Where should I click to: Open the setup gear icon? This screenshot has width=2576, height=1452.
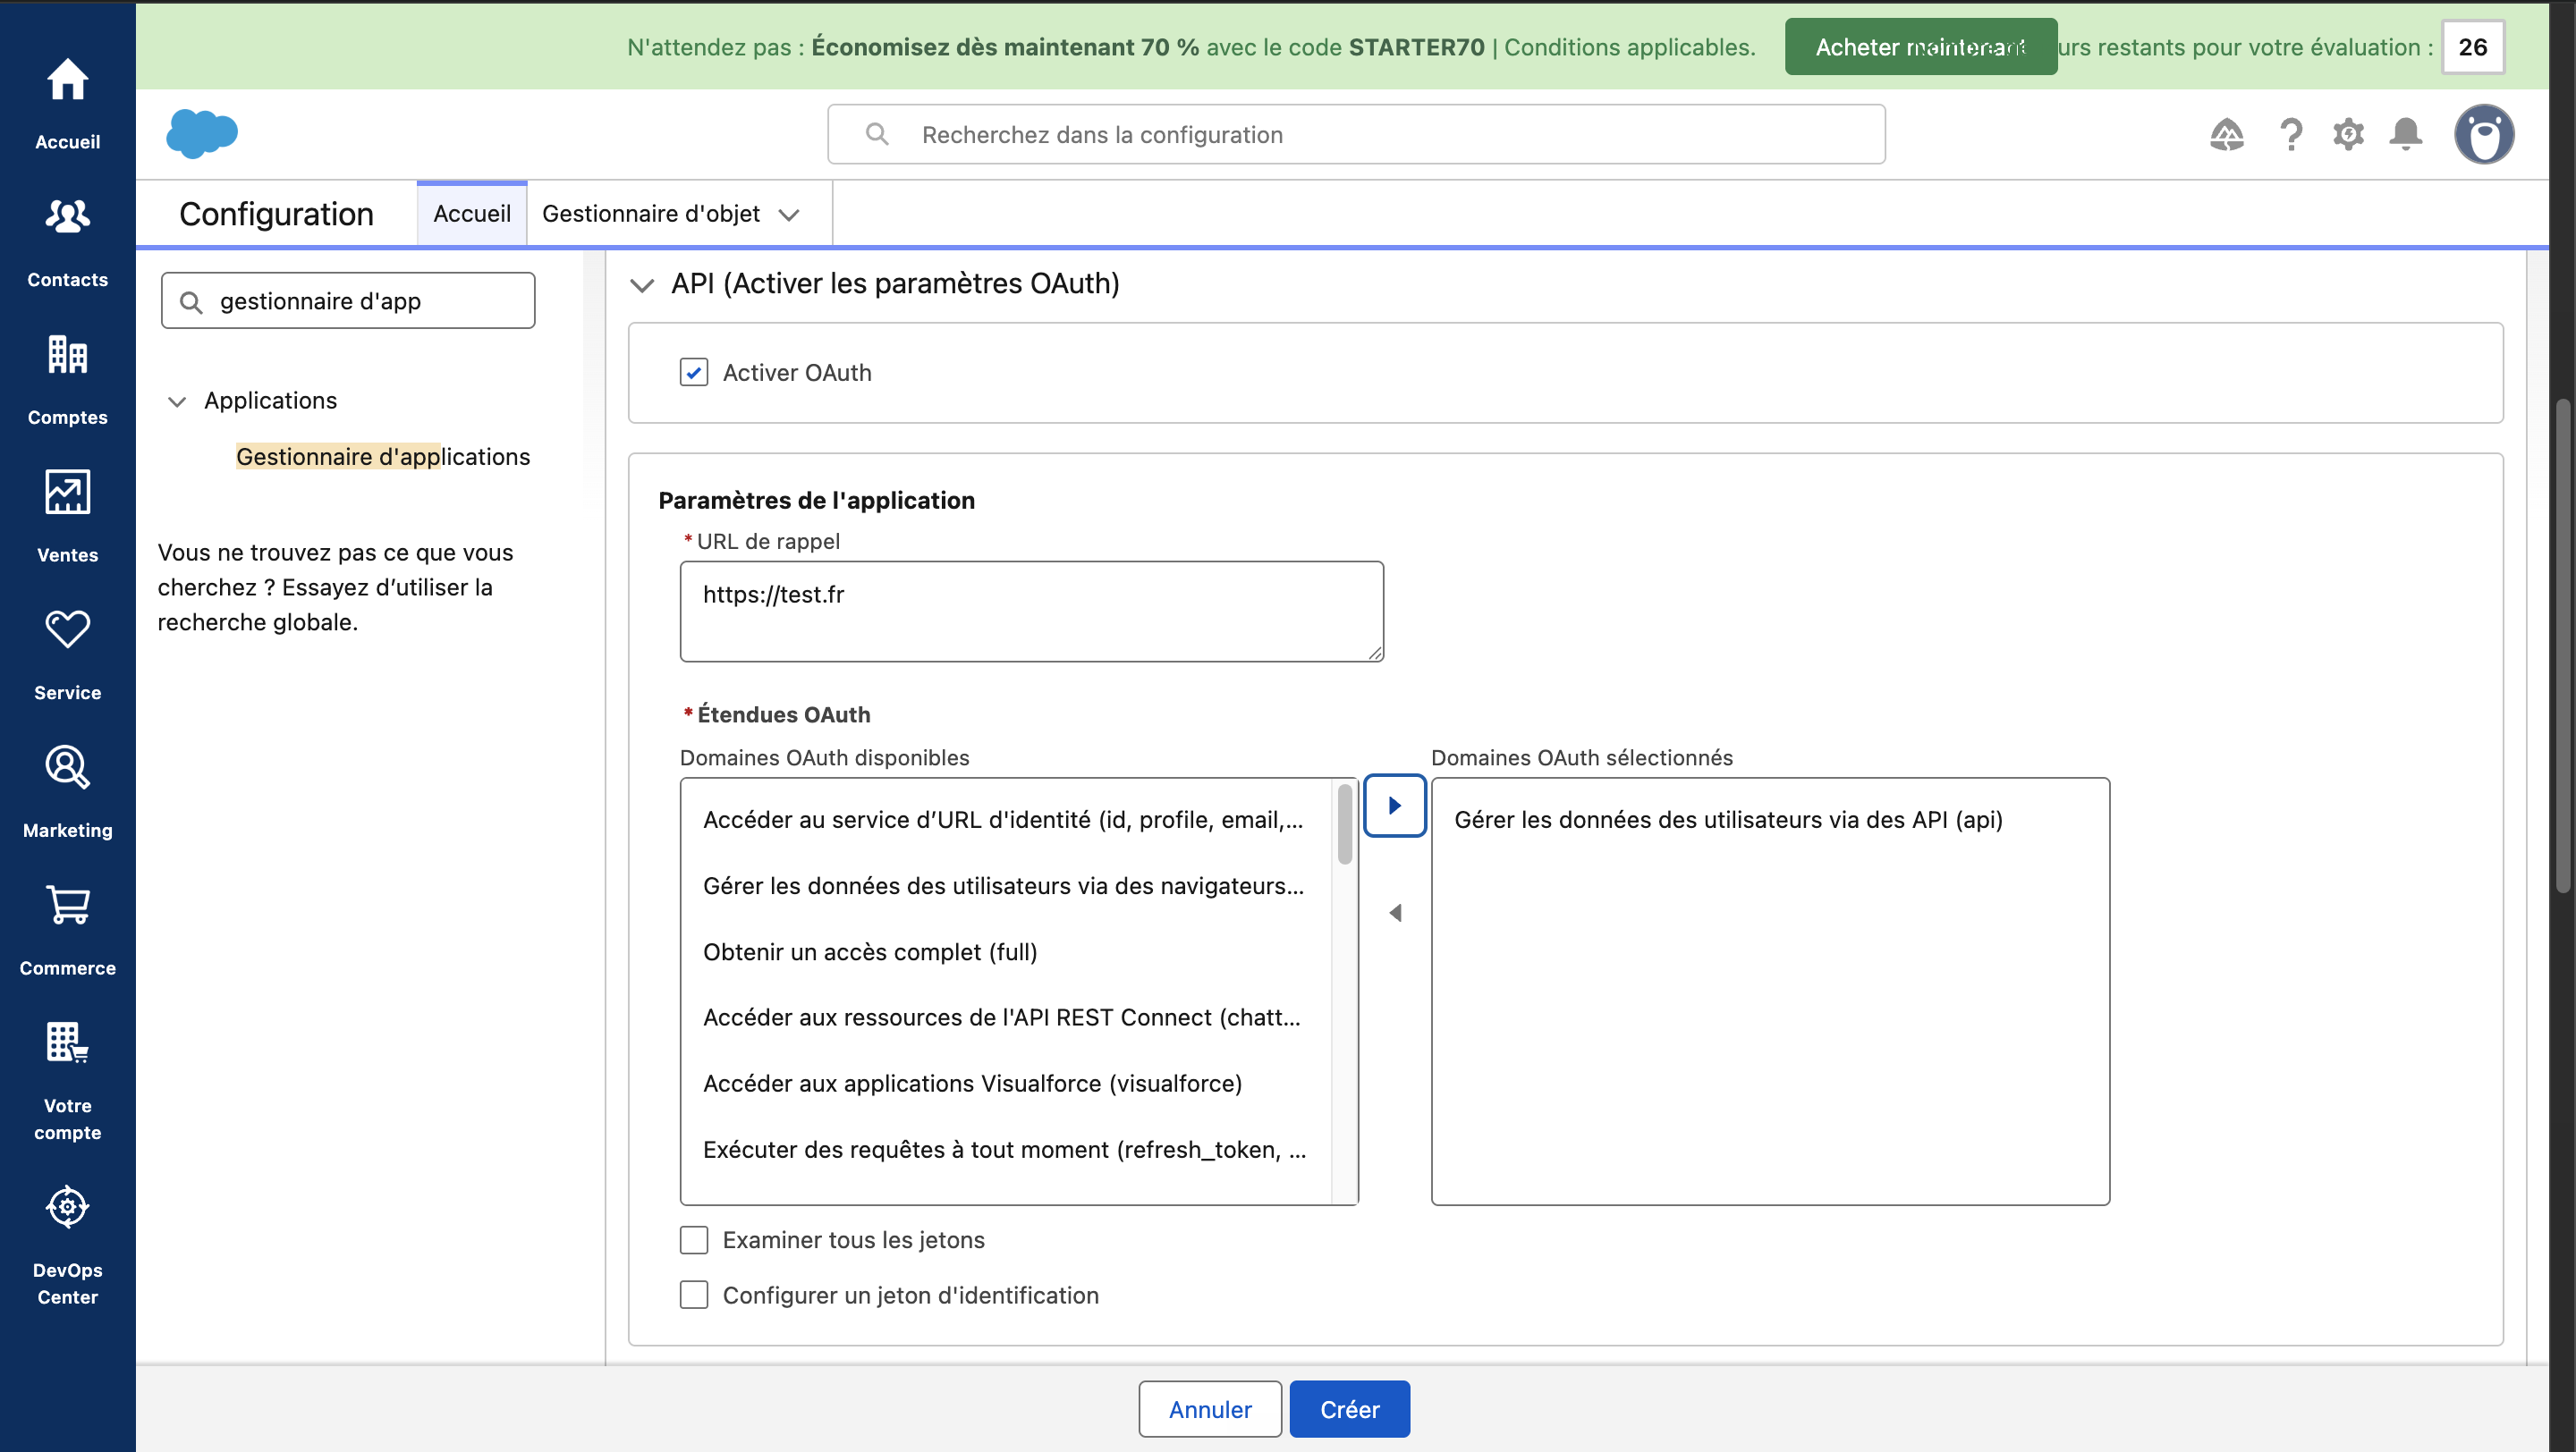point(2348,134)
